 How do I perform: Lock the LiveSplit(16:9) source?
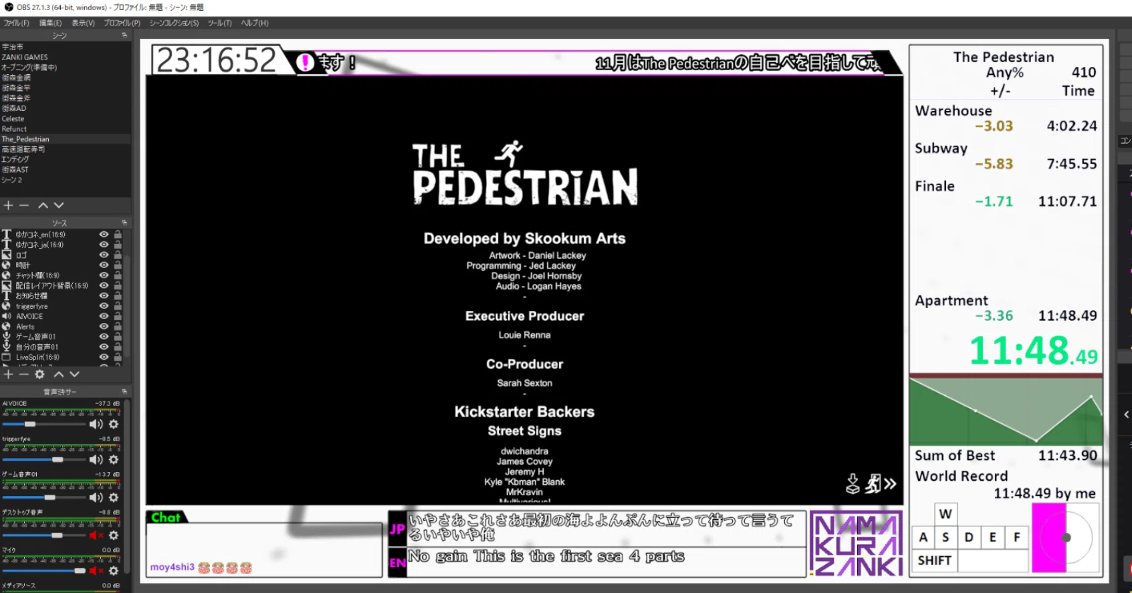(118, 357)
